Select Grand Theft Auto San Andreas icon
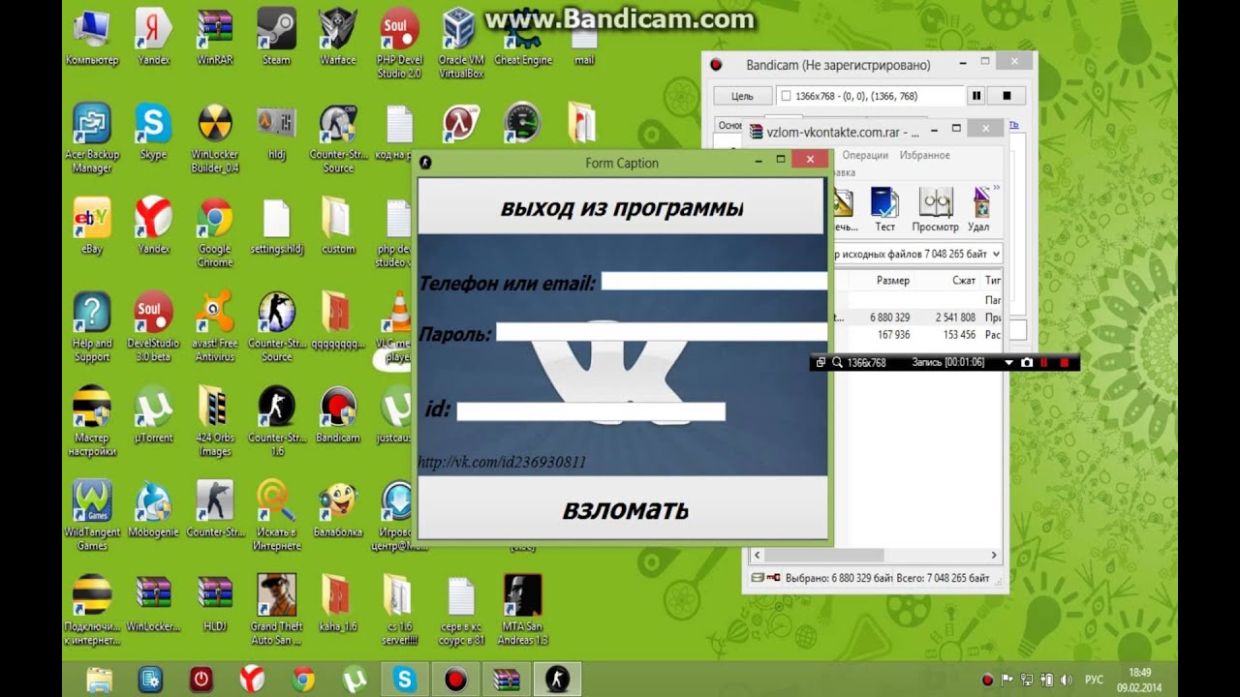The width and height of the screenshot is (1240, 697). [276, 610]
